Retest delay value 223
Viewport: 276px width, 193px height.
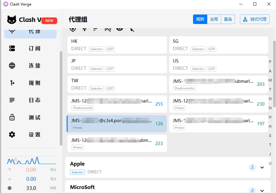coord(159,143)
